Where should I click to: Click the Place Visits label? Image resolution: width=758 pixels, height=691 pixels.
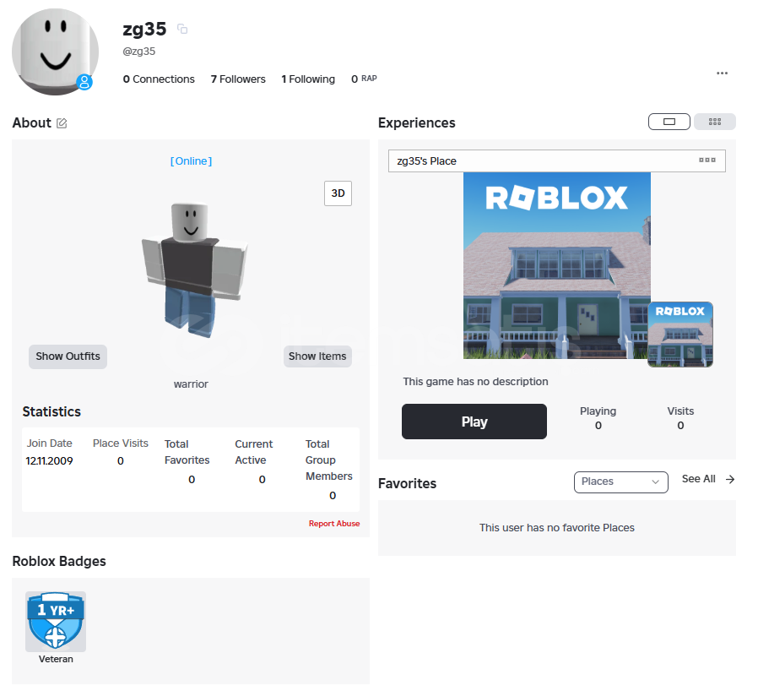coord(121,443)
